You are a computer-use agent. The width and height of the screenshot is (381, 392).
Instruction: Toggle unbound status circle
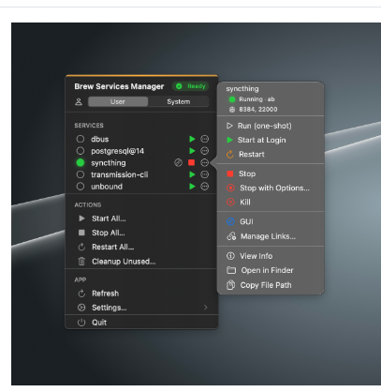pos(81,187)
